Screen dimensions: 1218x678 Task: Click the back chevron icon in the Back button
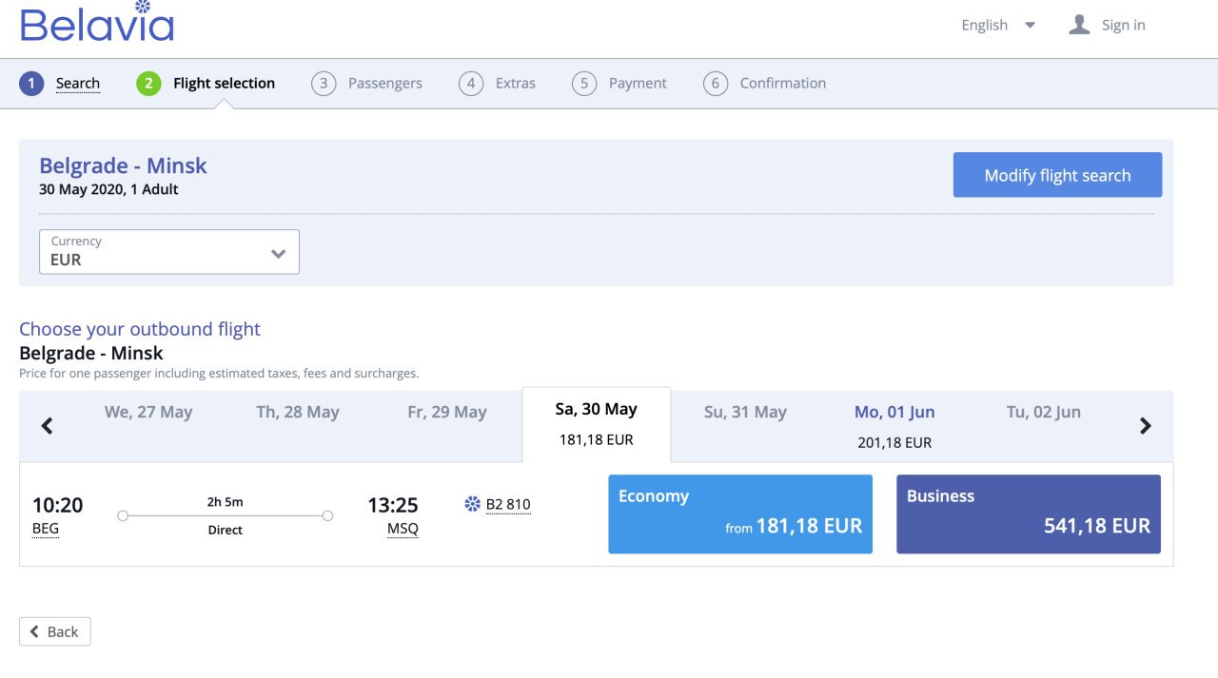[35, 631]
